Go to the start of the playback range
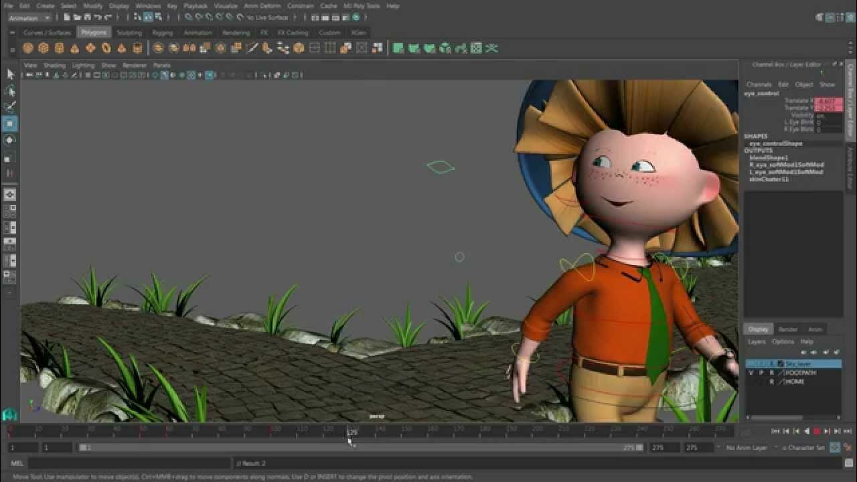 tap(775, 432)
